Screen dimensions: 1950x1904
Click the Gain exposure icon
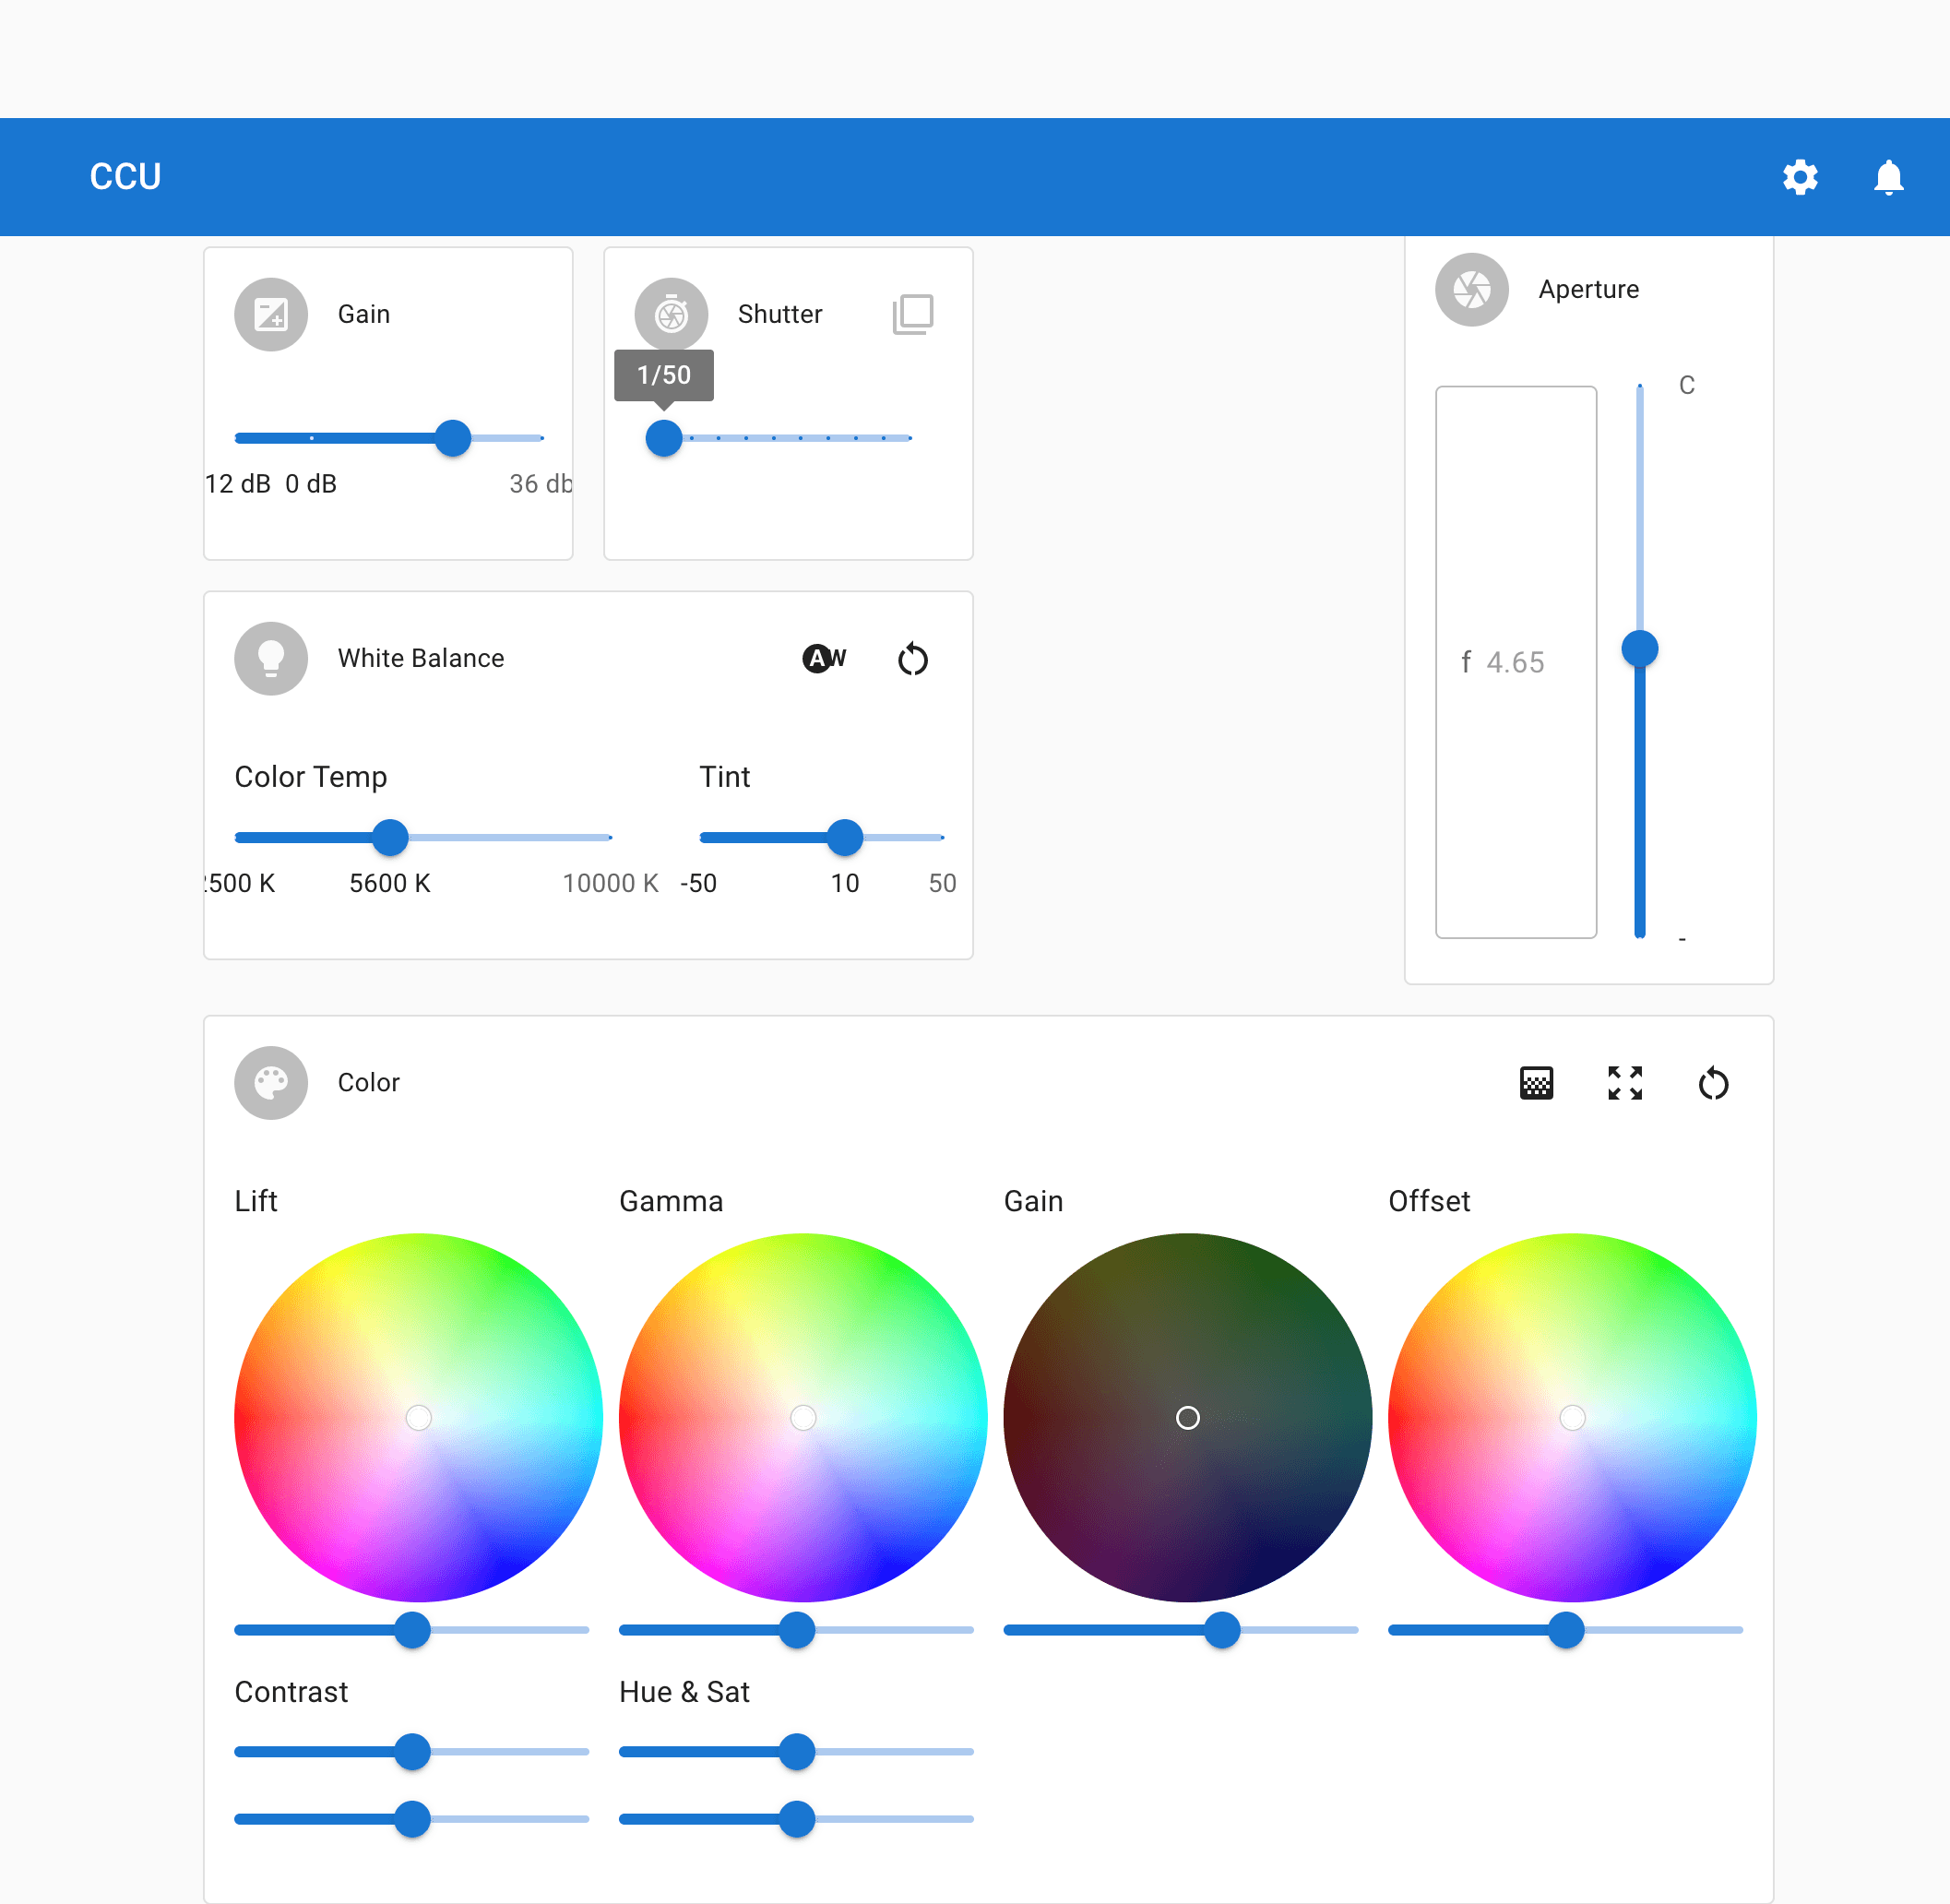pos(270,314)
